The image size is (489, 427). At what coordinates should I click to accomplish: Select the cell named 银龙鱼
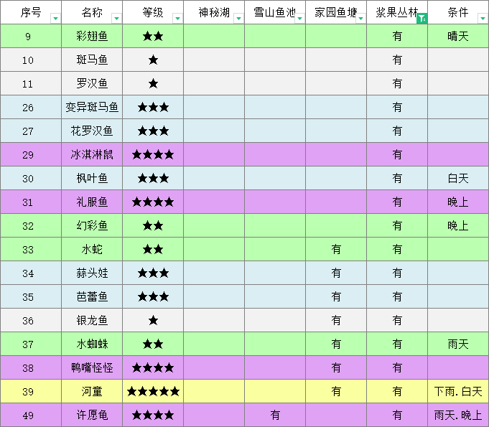tap(92, 320)
